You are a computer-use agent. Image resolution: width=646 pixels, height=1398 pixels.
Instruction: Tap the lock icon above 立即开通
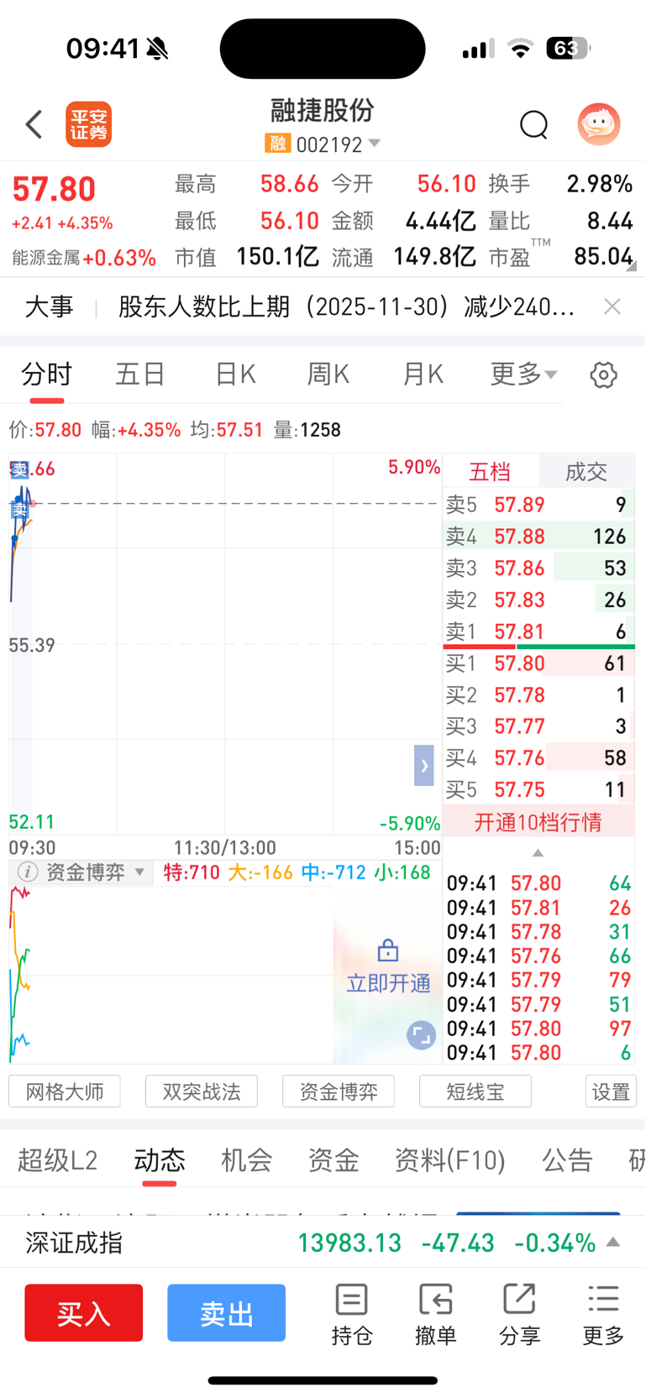[x=388, y=950]
